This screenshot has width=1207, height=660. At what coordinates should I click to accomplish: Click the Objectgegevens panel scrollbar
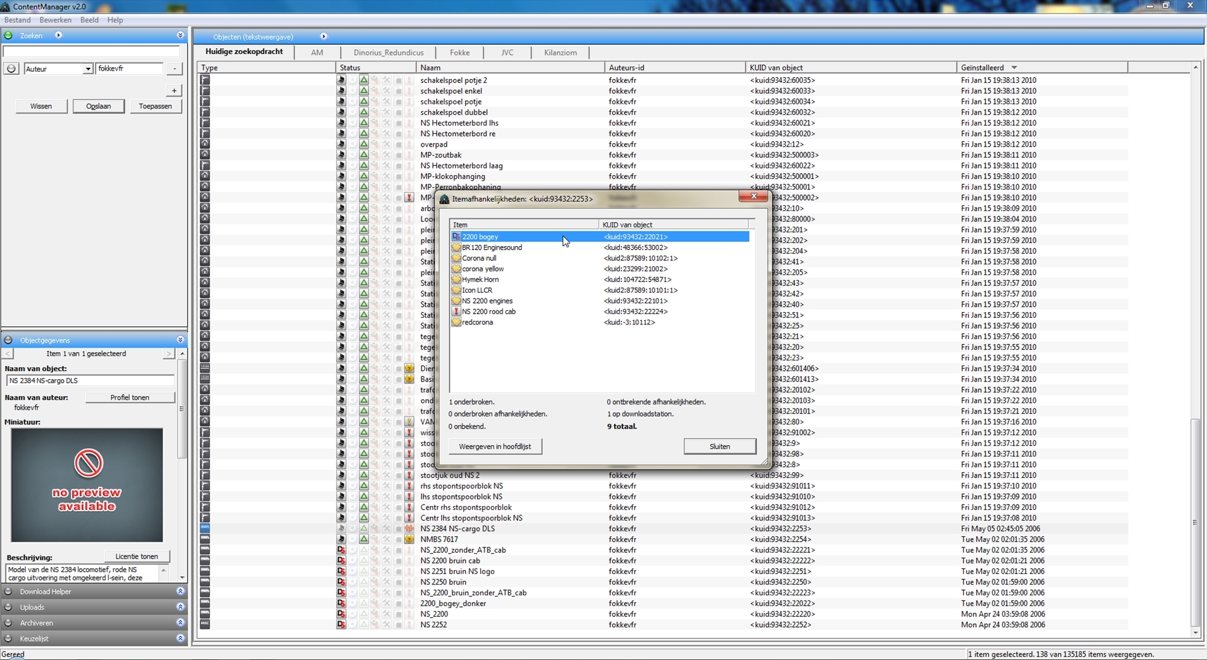(x=182, y=409)
